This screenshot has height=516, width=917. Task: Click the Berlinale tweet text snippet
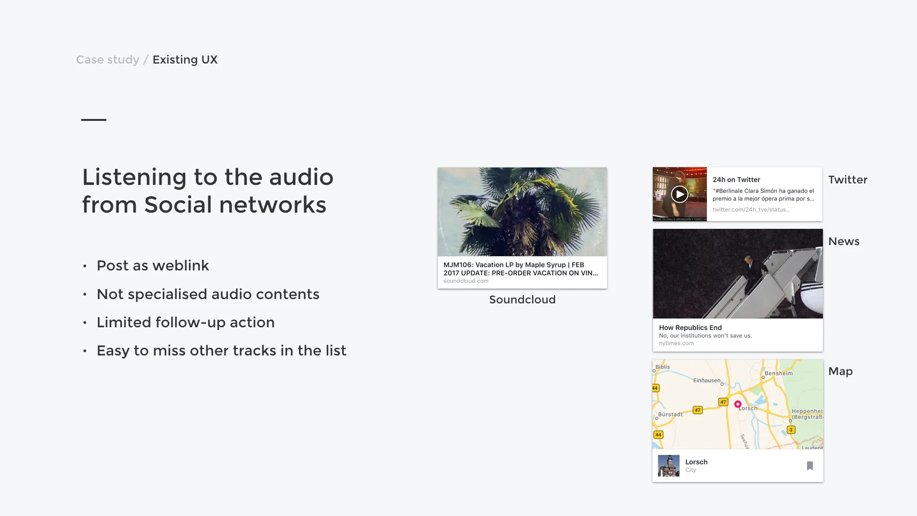(763, 194)
